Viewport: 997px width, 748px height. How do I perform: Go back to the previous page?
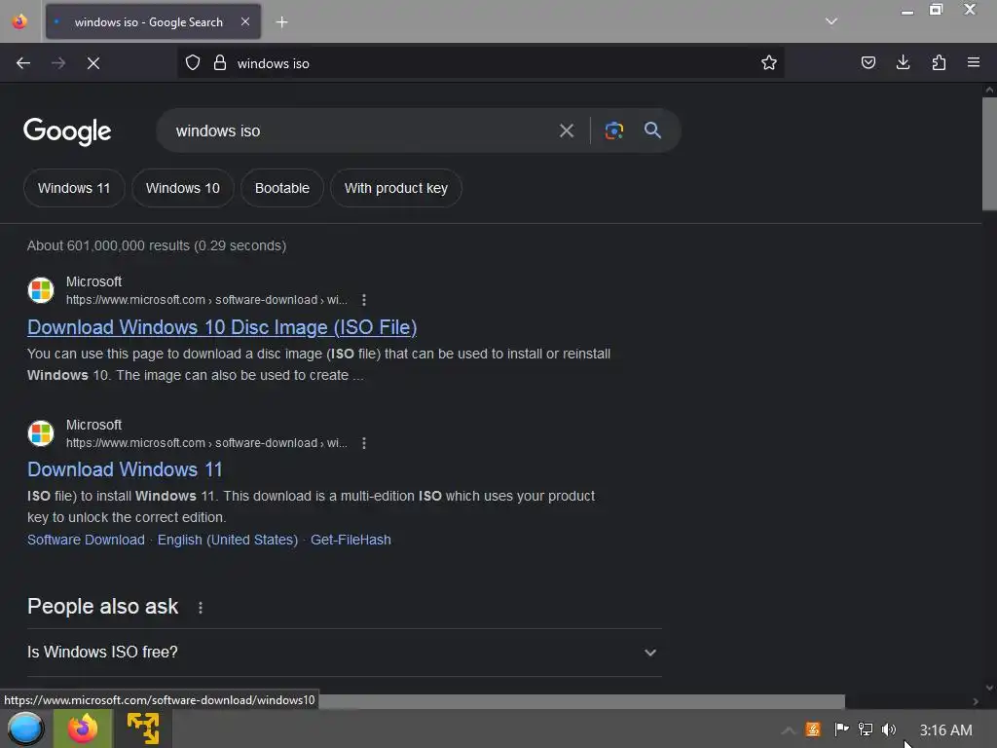tap(23, 63)
